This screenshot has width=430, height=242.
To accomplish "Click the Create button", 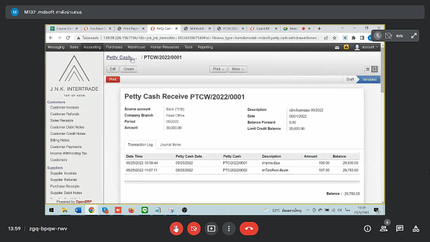I will 129,69.
